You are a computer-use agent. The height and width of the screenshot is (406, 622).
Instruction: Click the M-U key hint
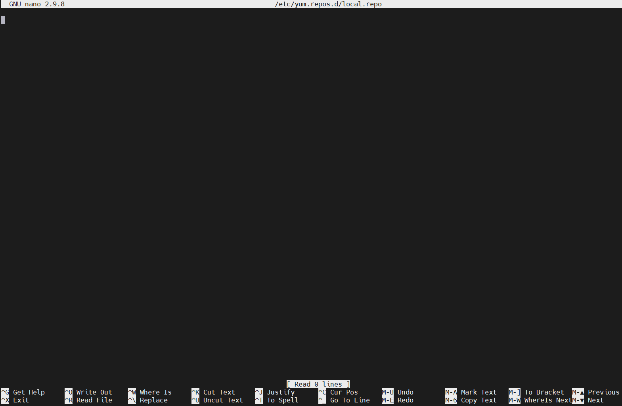[x=388, y=392]
